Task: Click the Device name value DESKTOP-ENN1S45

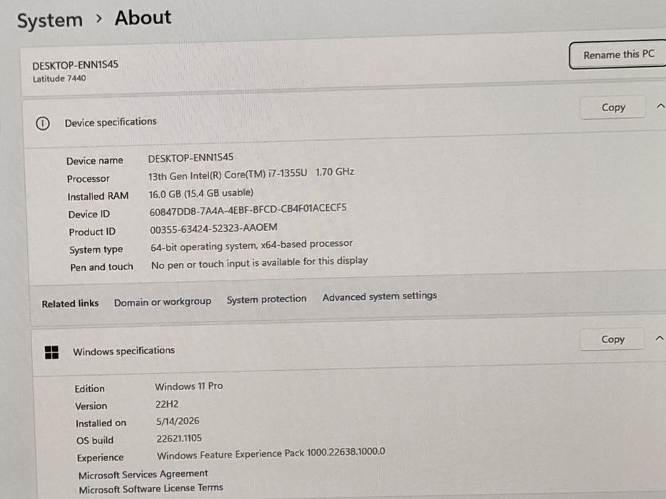Action: (x=191, y=158)
